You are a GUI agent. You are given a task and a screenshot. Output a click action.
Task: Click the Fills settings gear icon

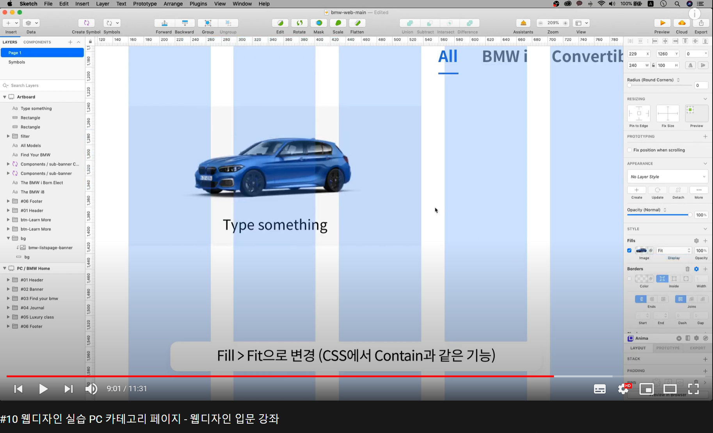pos(696,241)
